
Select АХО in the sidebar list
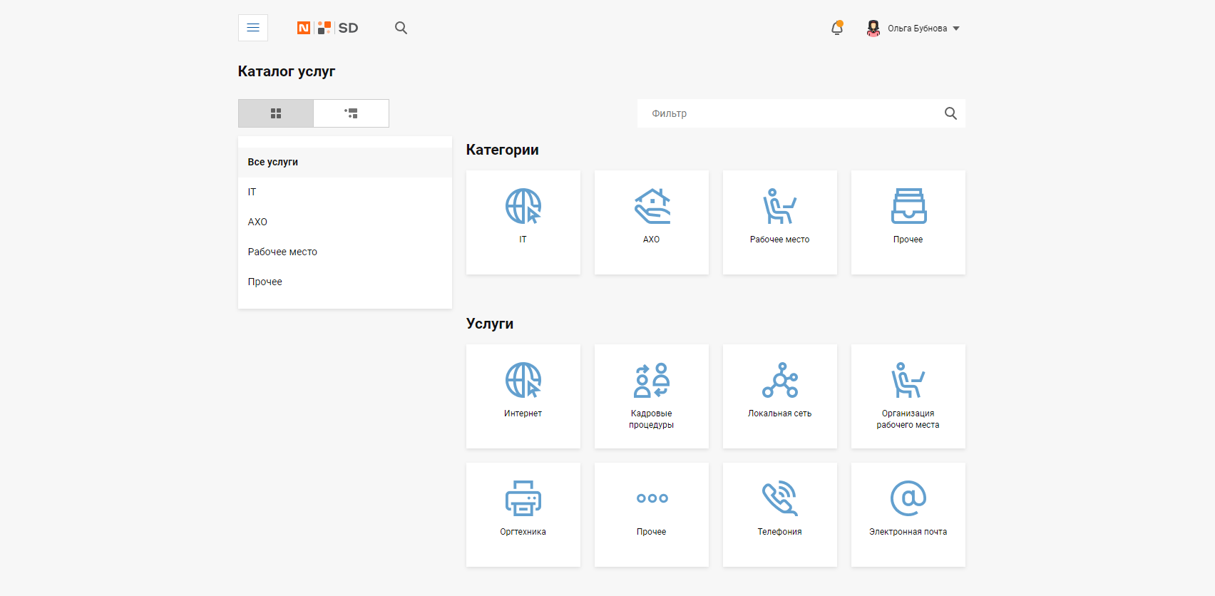tap(257, 222)
